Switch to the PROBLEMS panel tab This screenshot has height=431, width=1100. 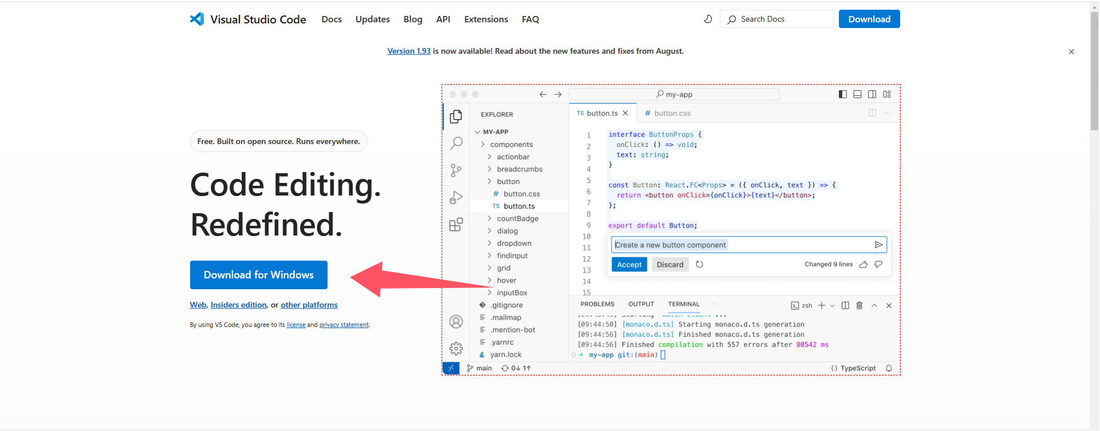[x=597, y=304]
